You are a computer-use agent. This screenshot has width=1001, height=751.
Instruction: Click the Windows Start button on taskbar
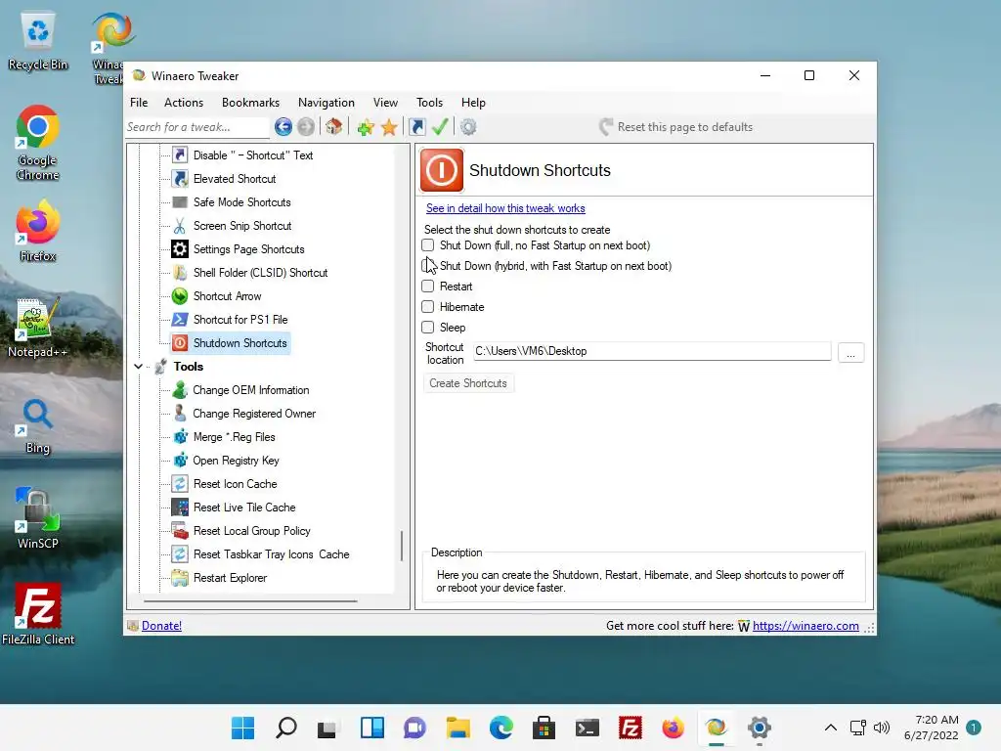pos(242,728)
